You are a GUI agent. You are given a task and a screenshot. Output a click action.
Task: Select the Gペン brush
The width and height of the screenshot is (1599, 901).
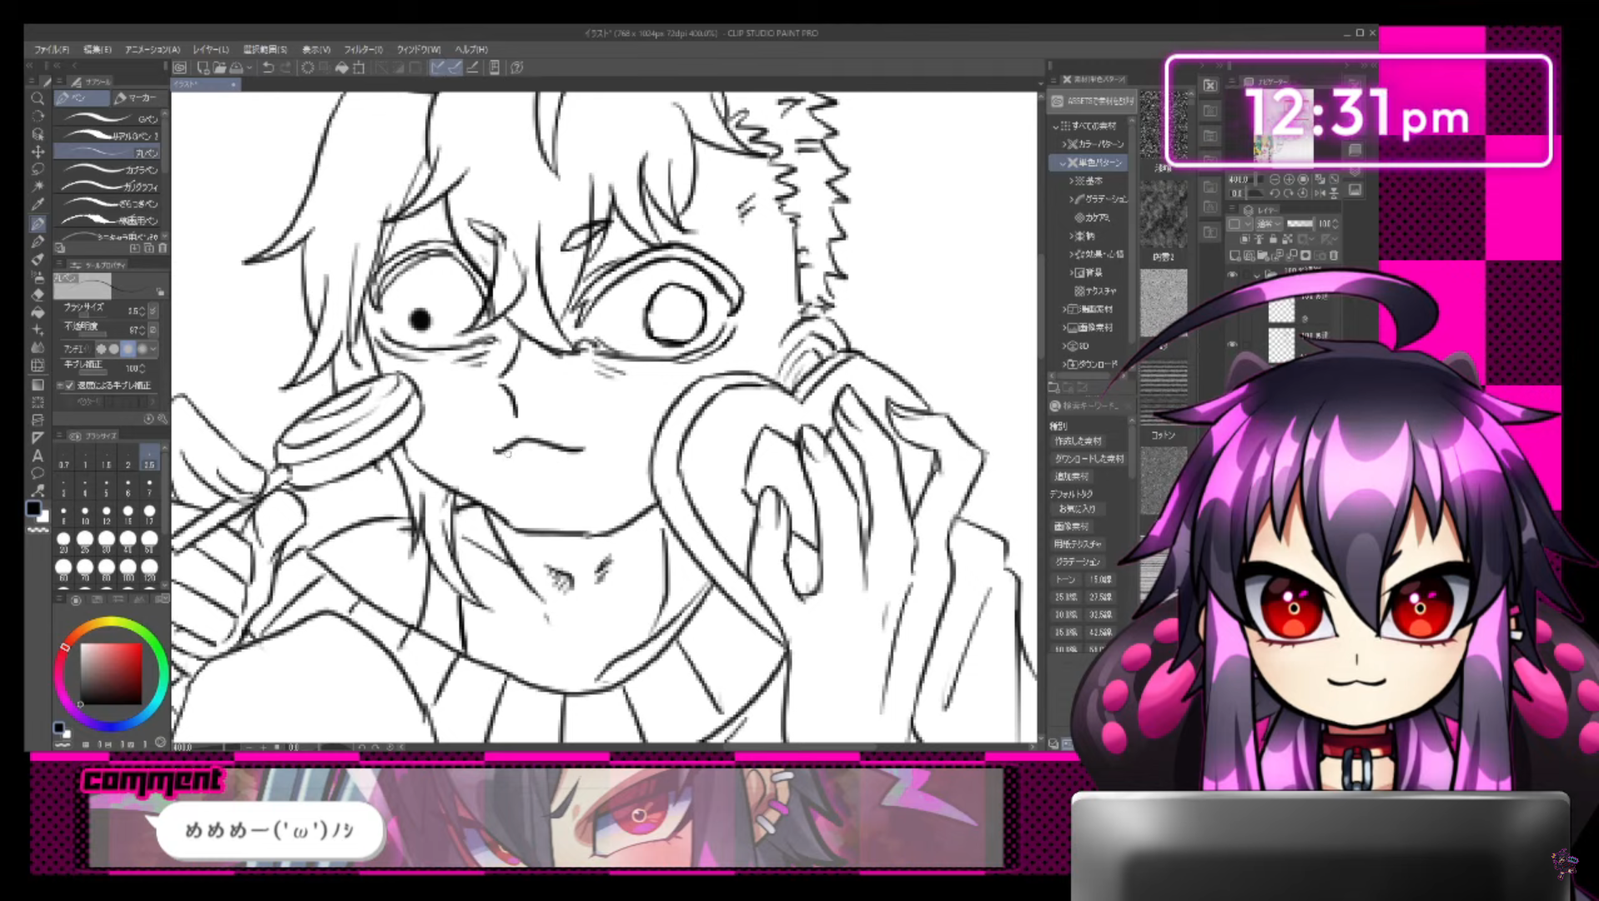click(108, 118)
